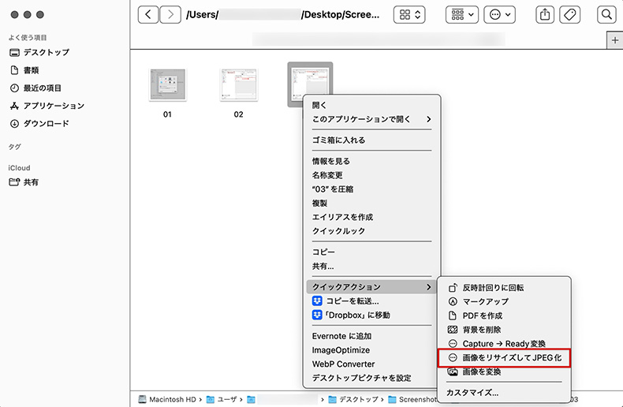Choose 「Dropbox」に移動 entry
623x407 pixels.
click(372, 316)
